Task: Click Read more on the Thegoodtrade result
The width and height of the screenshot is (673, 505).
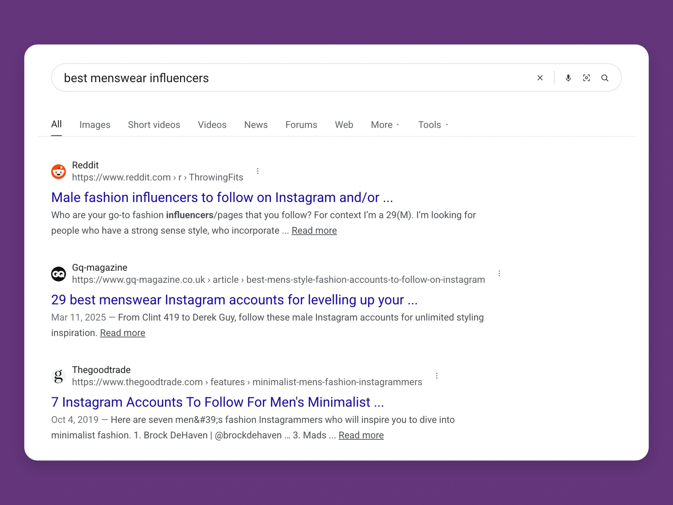Action: (361, 435)
